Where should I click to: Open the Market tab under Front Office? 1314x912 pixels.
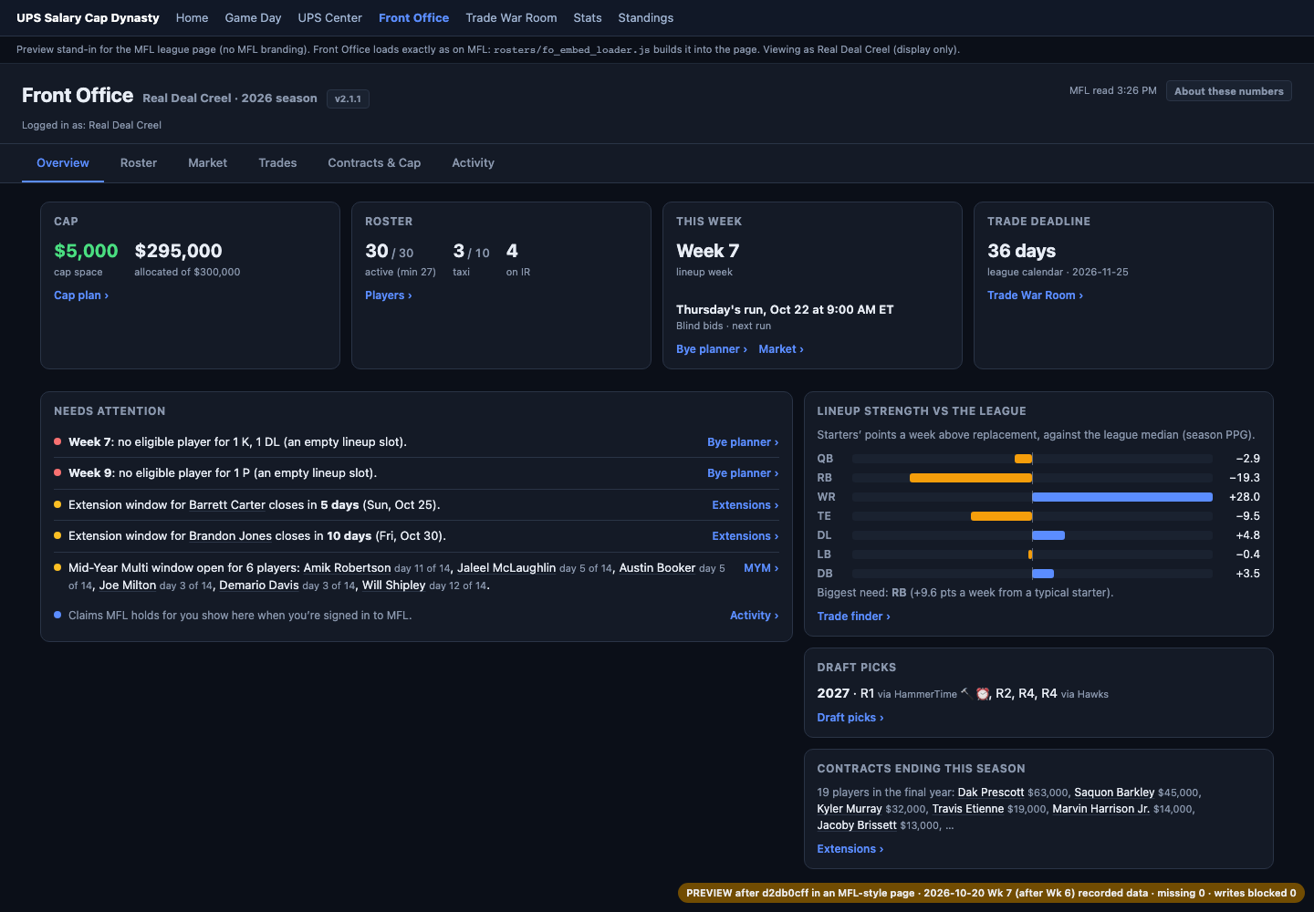coord(208,163)
